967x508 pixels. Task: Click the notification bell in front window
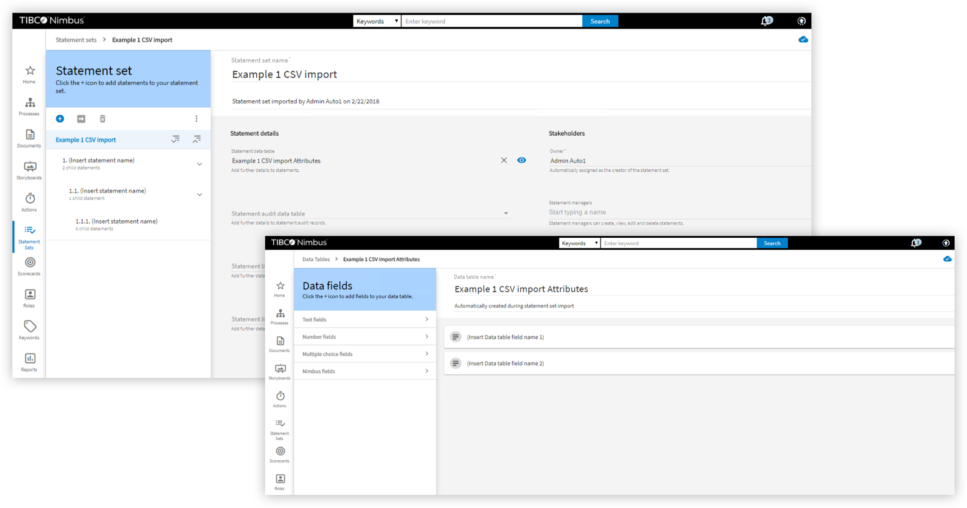915,243
